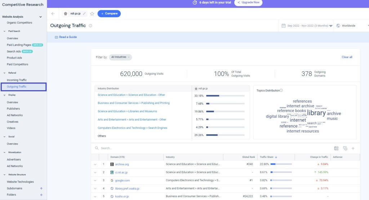Click the ndl.go.jp site favicon icon
The image size is (369, 200).
point(66,14)
